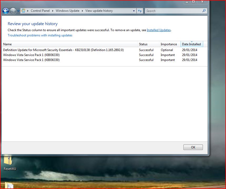Select the ResetWU zipped folder on desktop
This screenshot has height=189, width=226.
[x=9, y=163]
